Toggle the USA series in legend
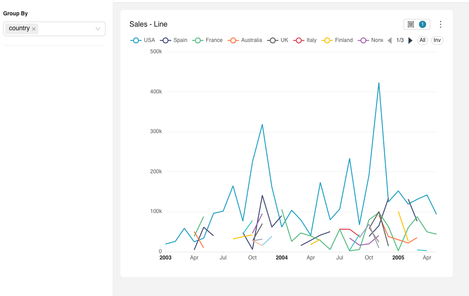This screenshot has height=296, width=469. pos(143,40)
